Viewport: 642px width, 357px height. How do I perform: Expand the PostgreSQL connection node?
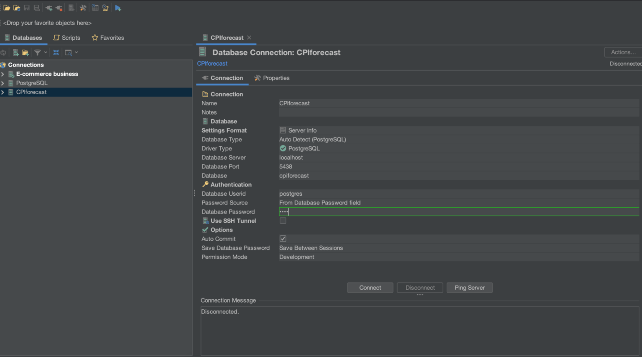tap(3, 83)
